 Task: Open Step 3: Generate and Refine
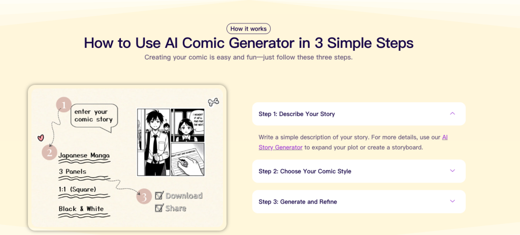[298, 202]
